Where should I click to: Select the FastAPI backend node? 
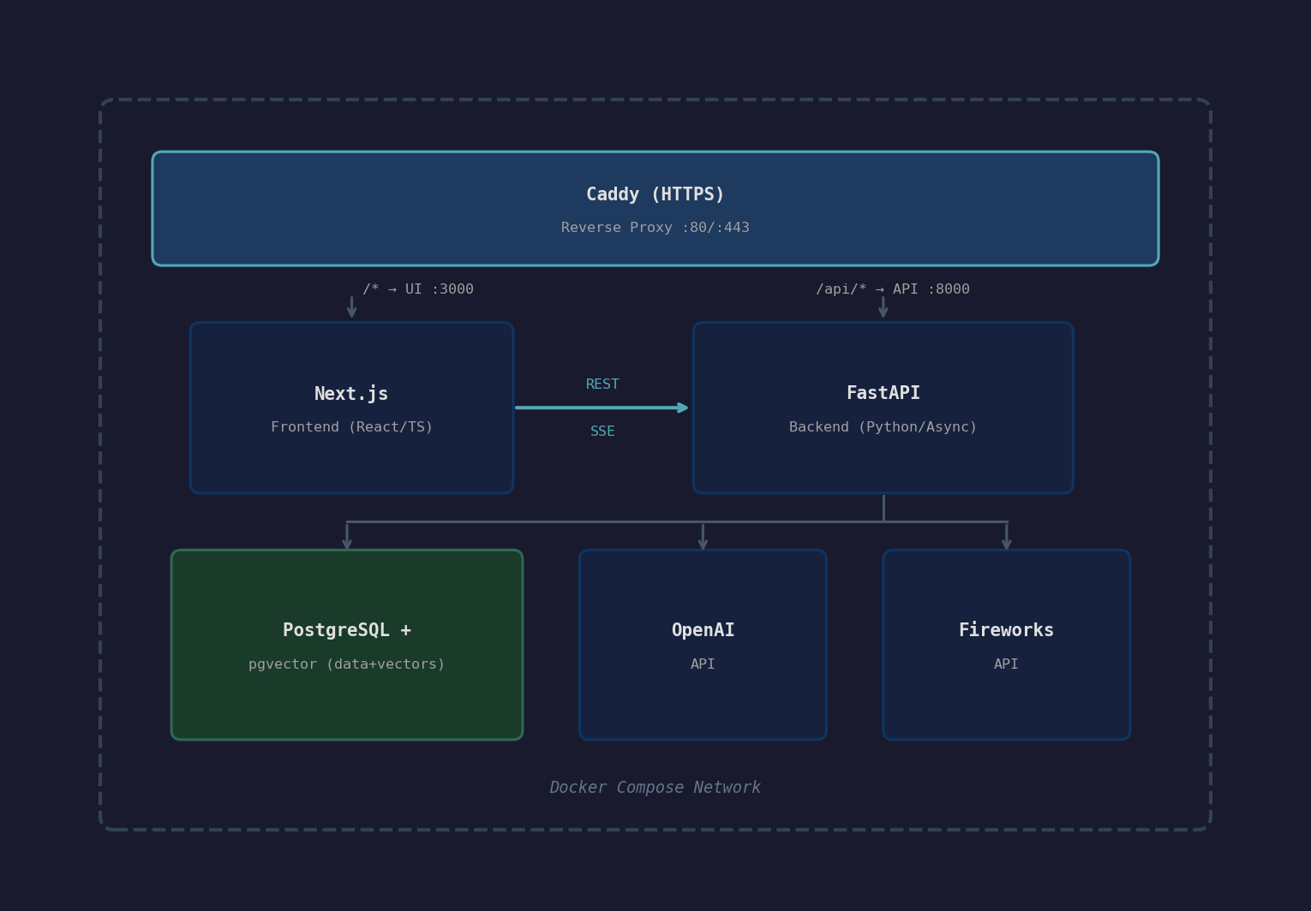click(883, 408)
